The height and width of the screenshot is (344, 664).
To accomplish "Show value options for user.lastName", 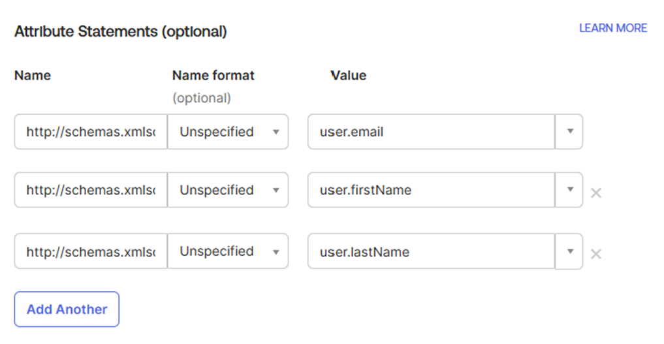I will 569,251.
